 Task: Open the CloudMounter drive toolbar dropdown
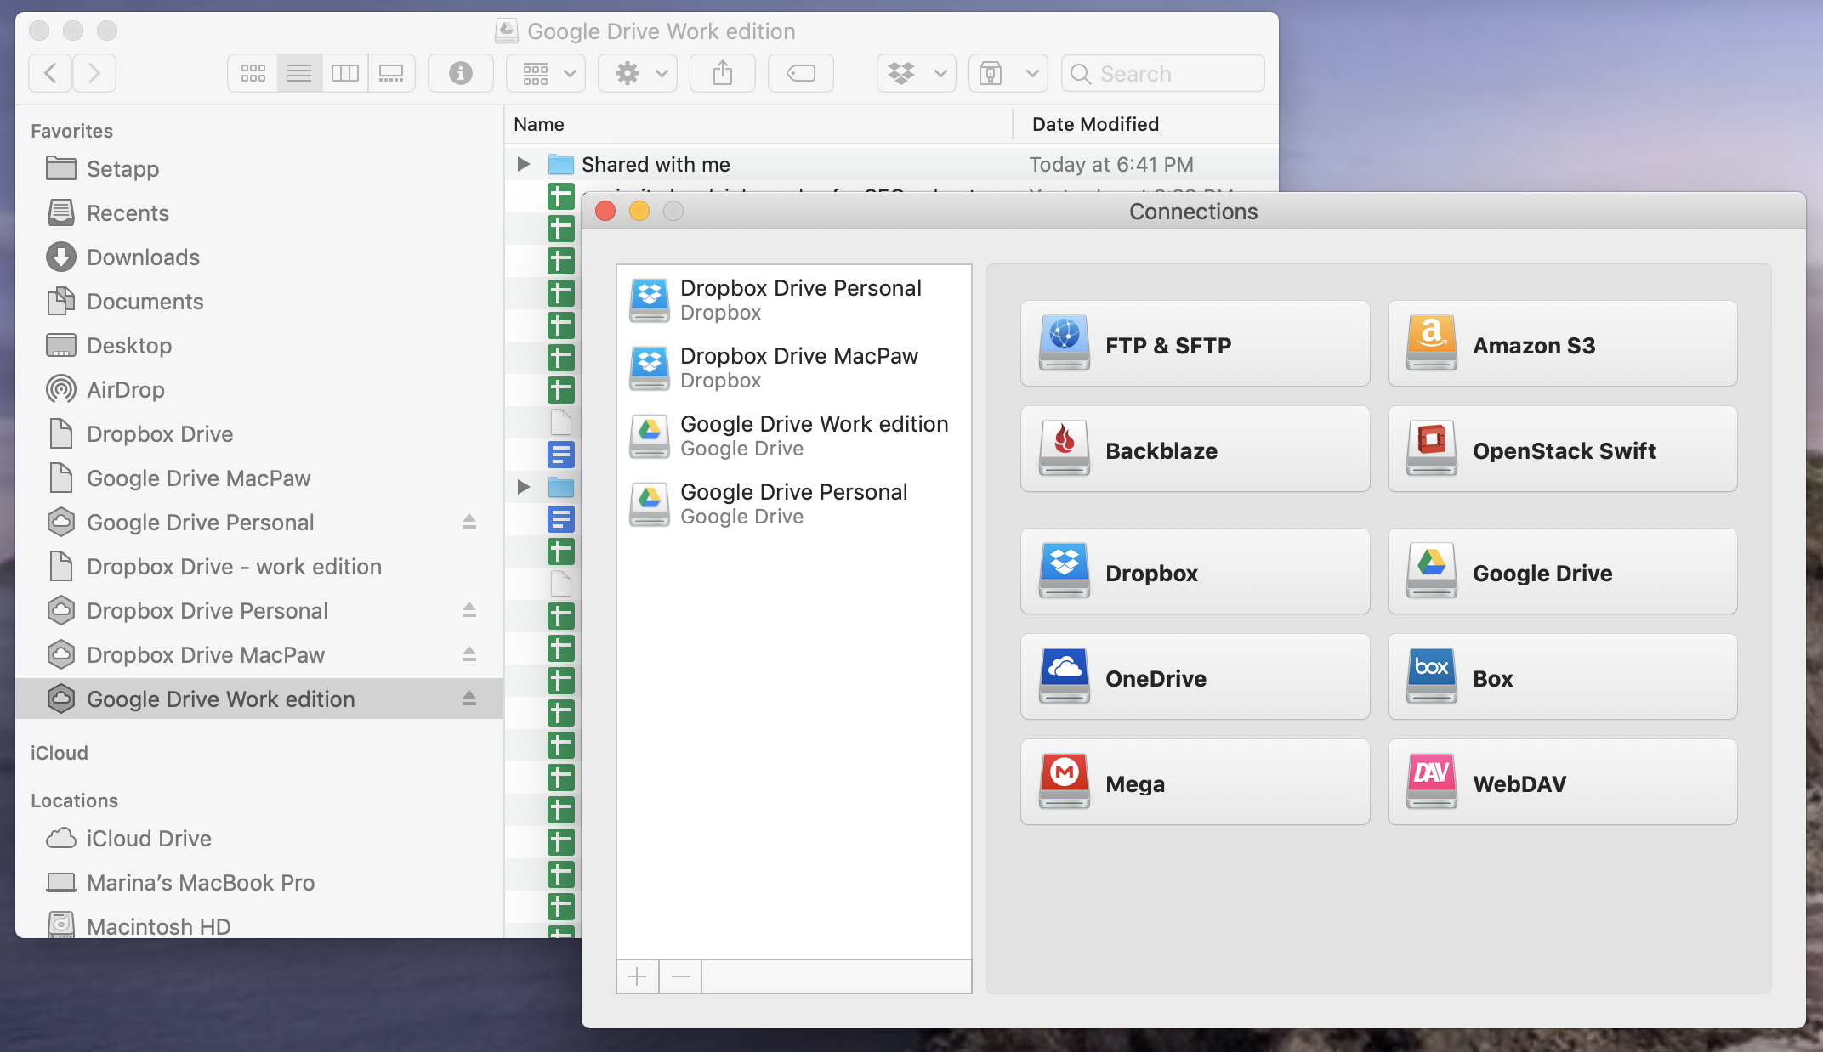pos(1008,73)
